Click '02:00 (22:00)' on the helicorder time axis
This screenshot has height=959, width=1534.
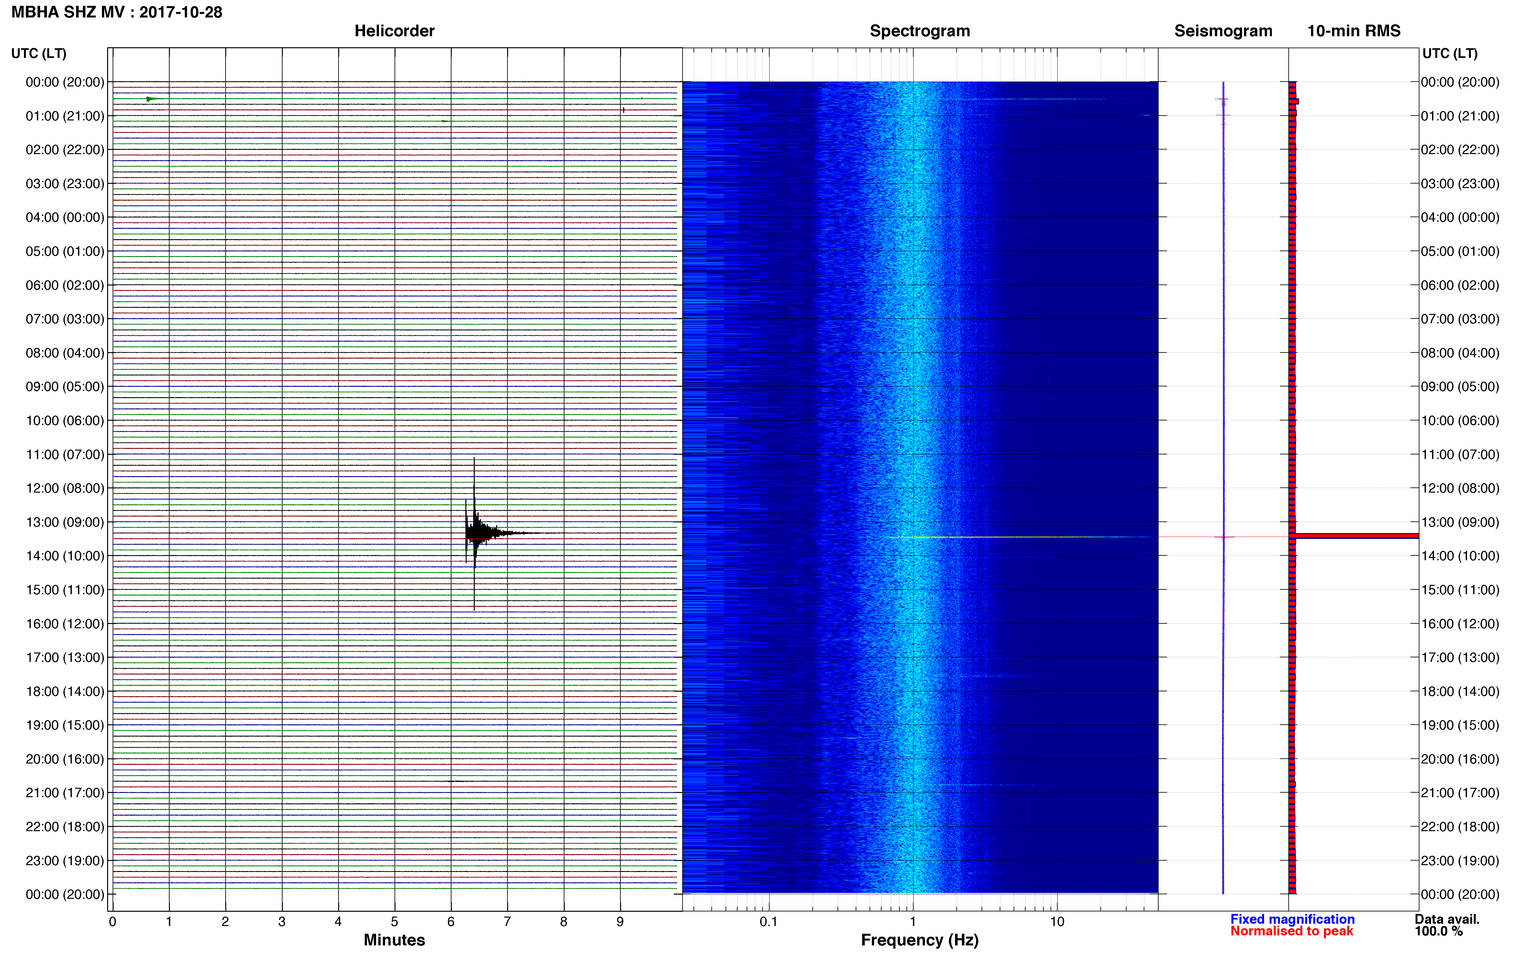tap(65, 150)
